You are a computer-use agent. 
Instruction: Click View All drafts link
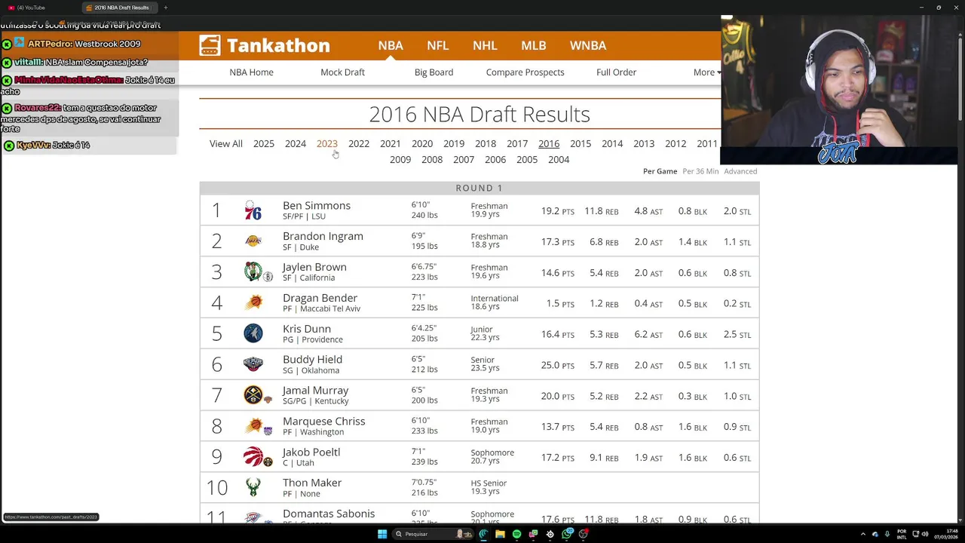coord(226,144)
